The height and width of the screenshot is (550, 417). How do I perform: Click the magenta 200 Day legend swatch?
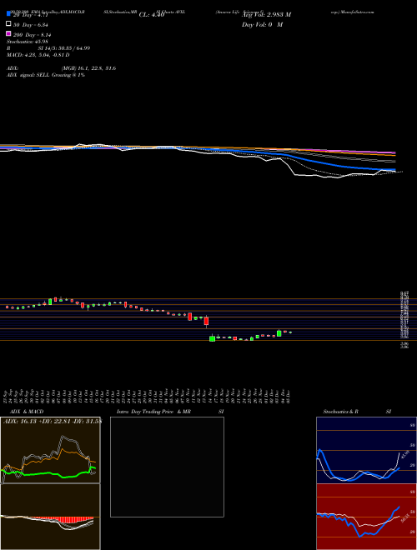tap(8, 34)
